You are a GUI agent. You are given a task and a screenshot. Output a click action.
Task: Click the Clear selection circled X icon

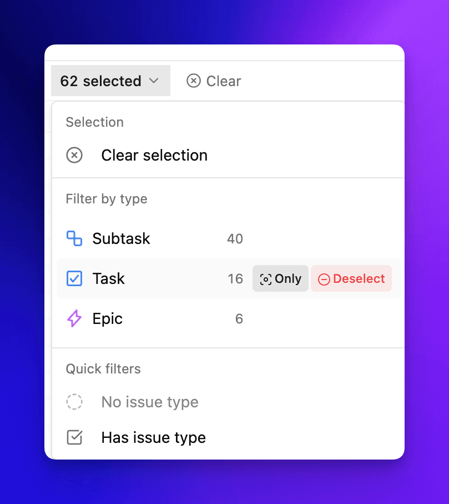[74, 155]
